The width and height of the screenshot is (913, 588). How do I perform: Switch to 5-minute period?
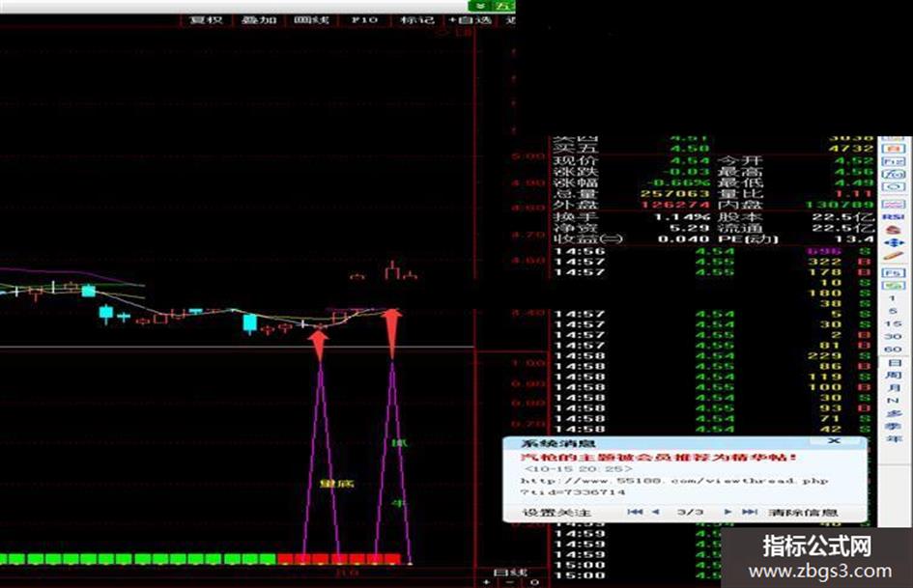pos(892,311)
